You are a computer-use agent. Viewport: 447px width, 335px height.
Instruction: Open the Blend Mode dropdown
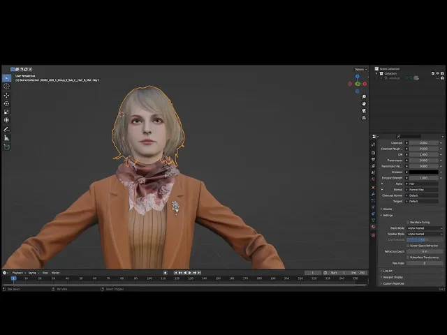point(425,228)
